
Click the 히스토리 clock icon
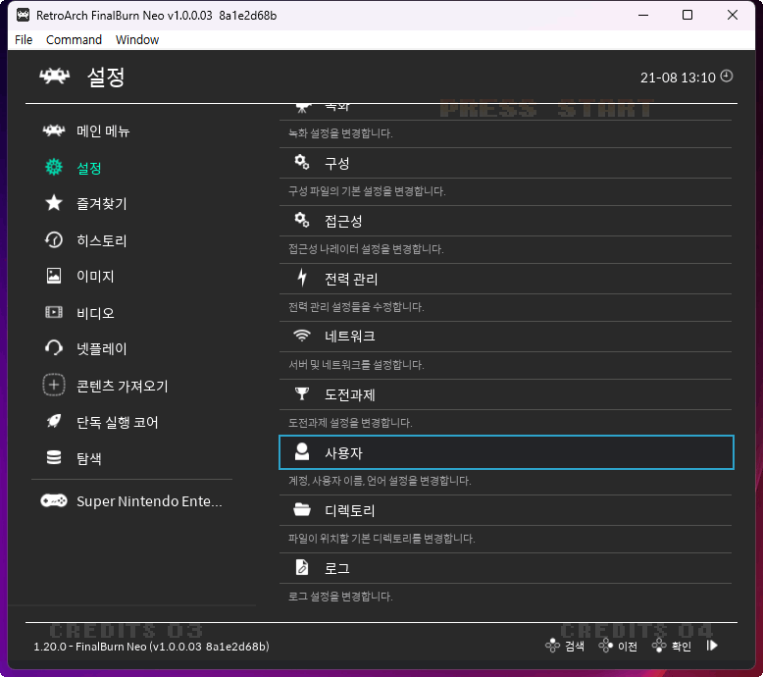pos(54,240)
